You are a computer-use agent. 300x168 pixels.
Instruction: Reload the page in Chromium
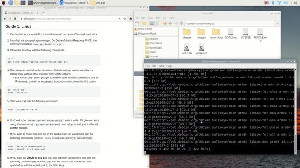click(15, 19)
